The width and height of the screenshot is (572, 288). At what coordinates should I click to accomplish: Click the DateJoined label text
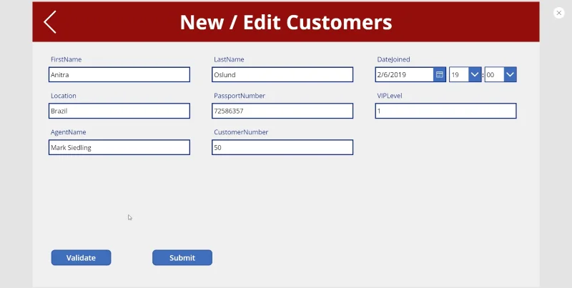click(394, 59)
